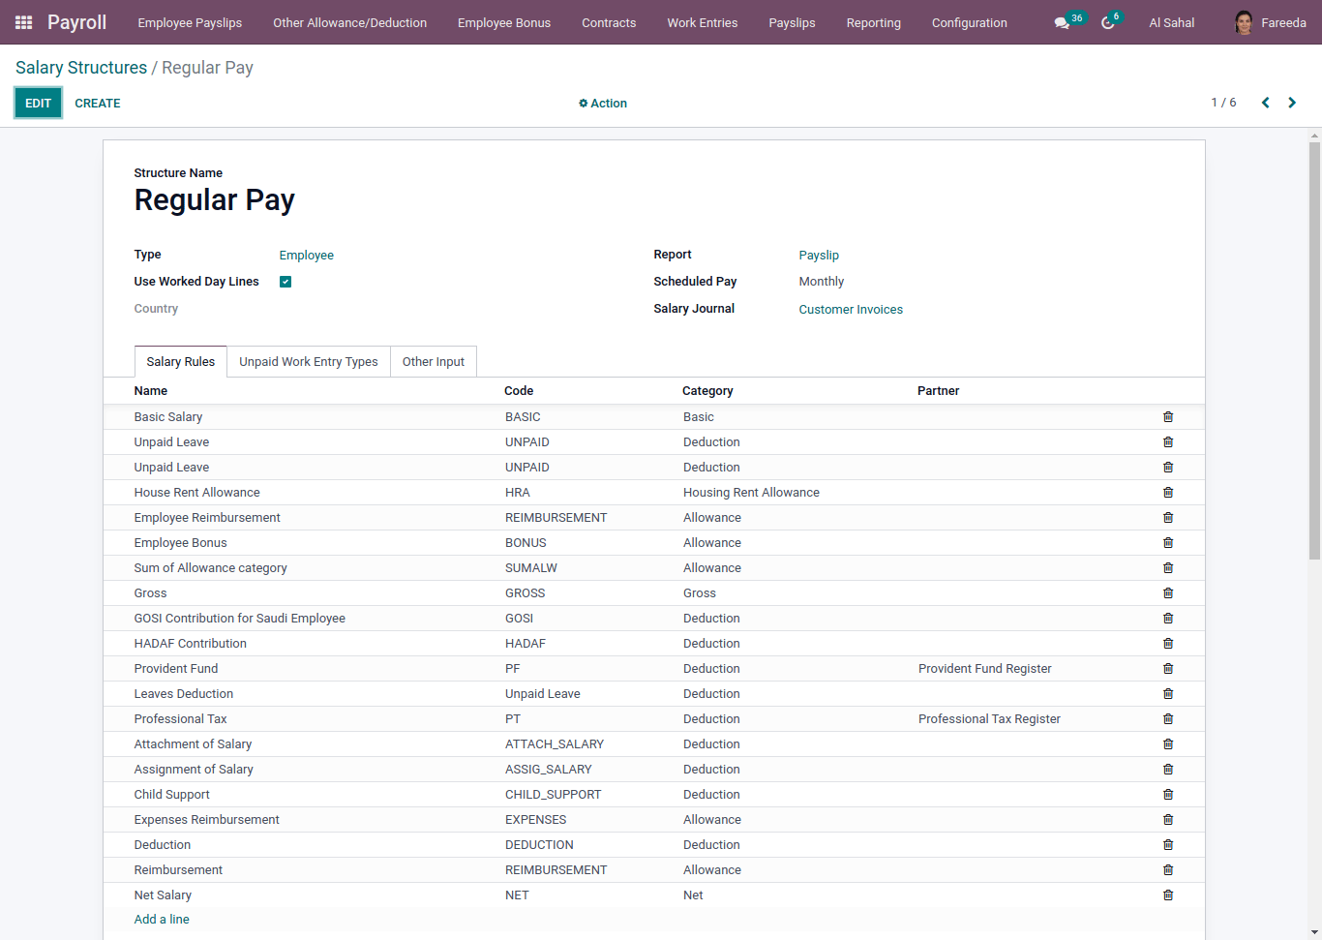Click trash icon for House Rent Allowance
The width and height of the screenshot is (1322, 940).
click(x=1168, y=493)
